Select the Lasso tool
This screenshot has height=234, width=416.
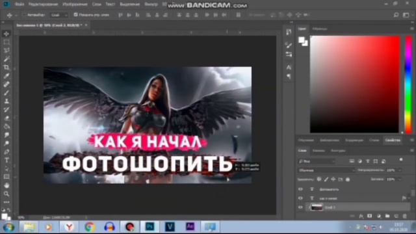(x=6, y=51)
